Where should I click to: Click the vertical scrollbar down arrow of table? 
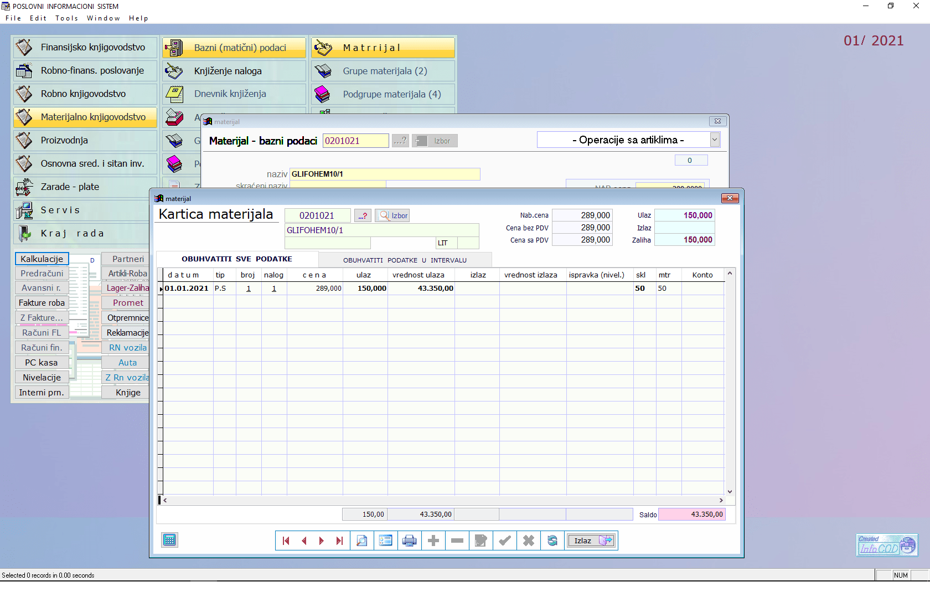pos(730,491)
